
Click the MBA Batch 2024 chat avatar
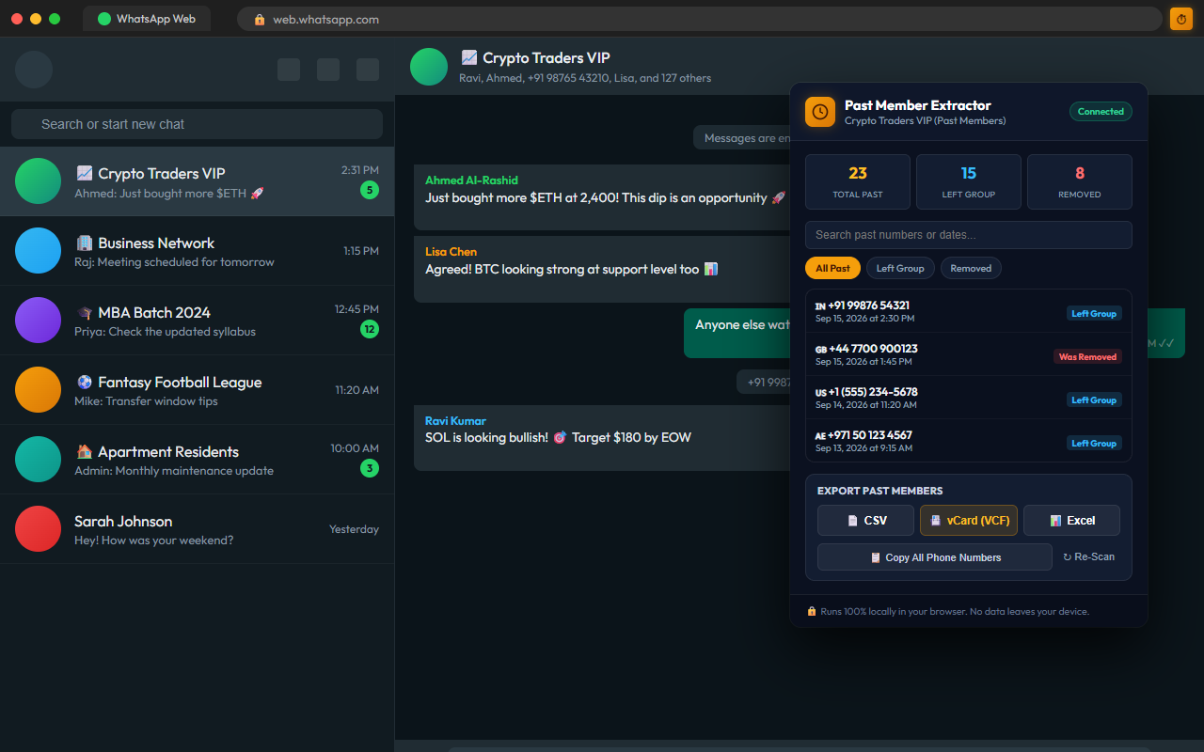(x=38, y=321)
